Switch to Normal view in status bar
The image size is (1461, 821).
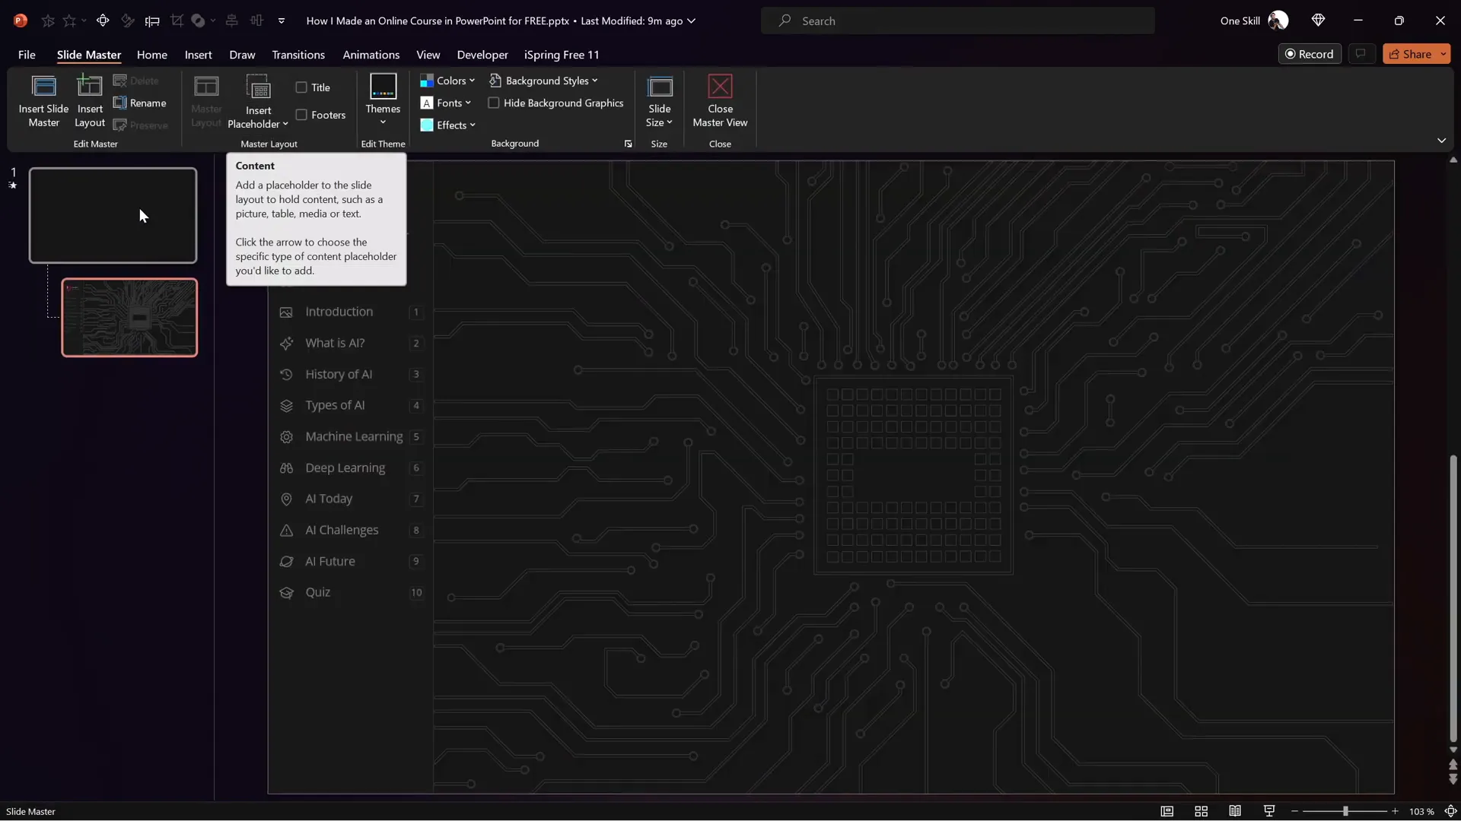point(1167,811)
